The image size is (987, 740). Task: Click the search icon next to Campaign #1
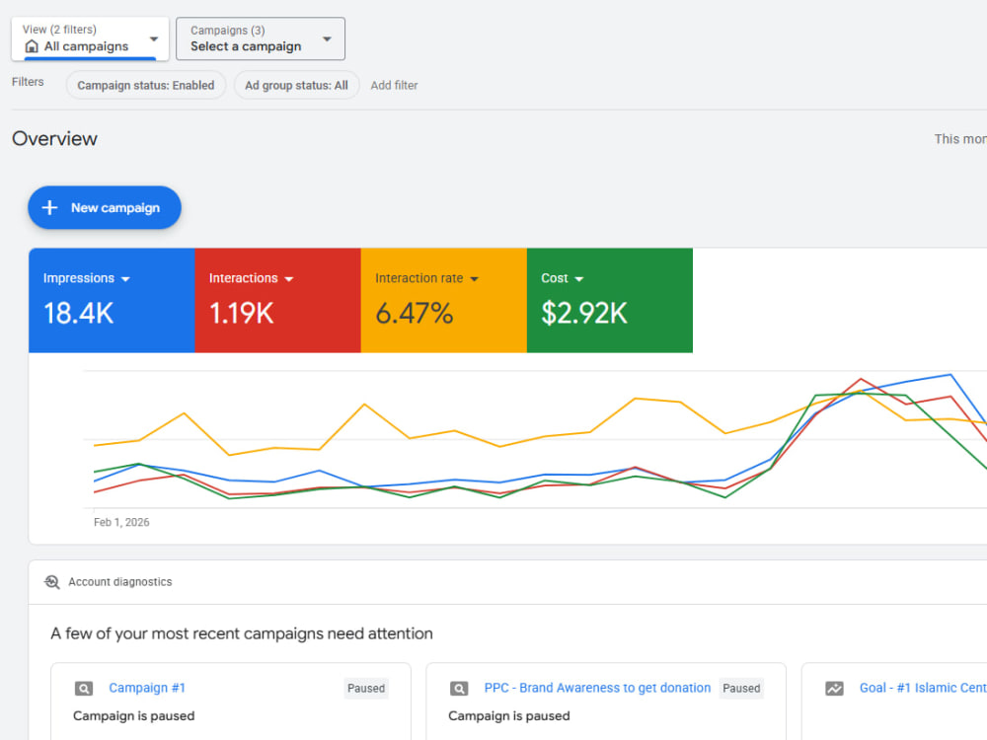pyautogui.click(x=84, y=689)
